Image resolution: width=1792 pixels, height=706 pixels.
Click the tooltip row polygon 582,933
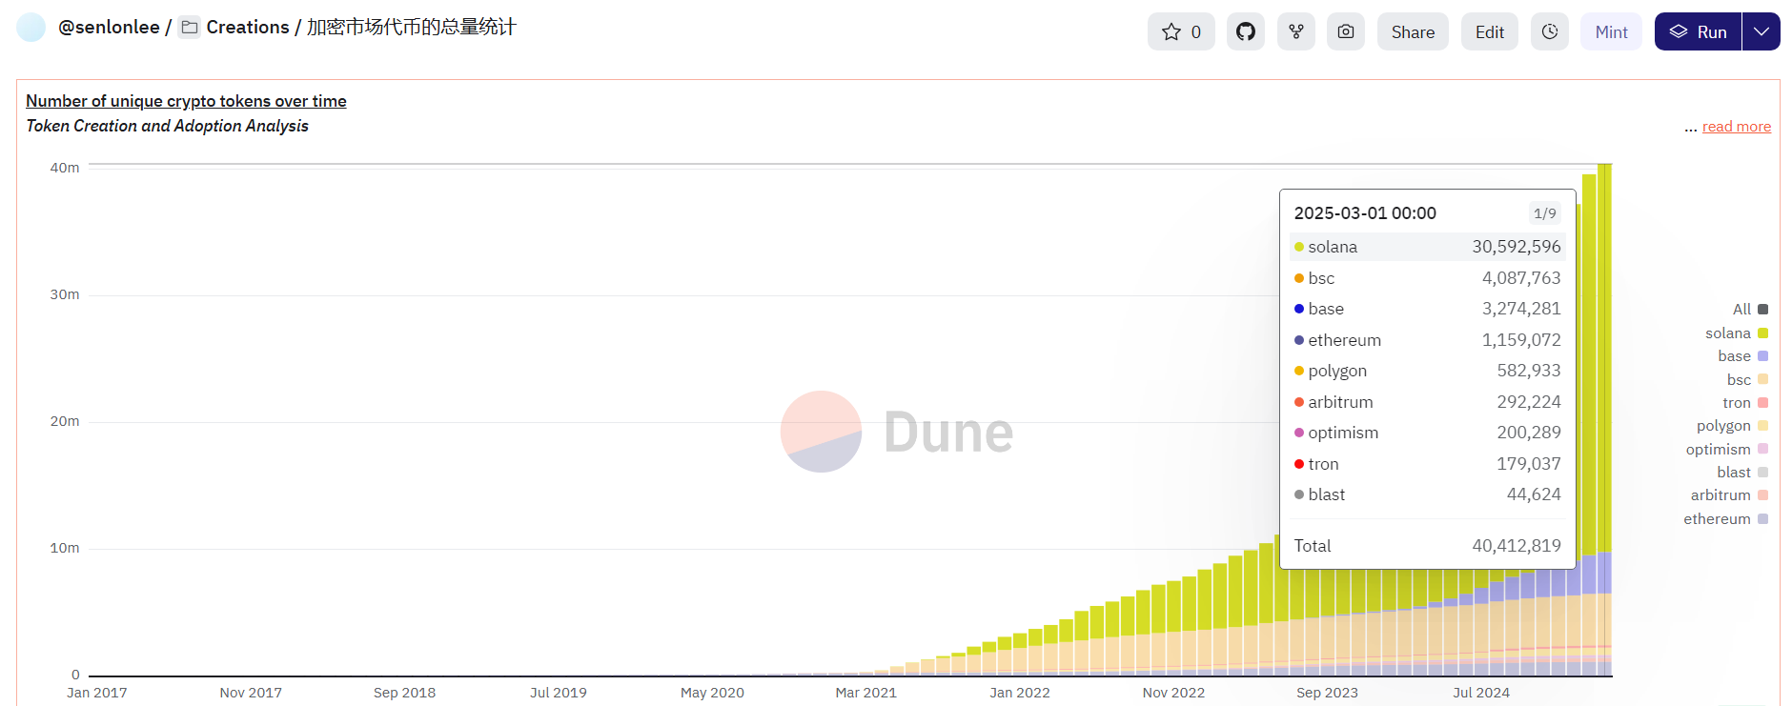coord(1428,371)
